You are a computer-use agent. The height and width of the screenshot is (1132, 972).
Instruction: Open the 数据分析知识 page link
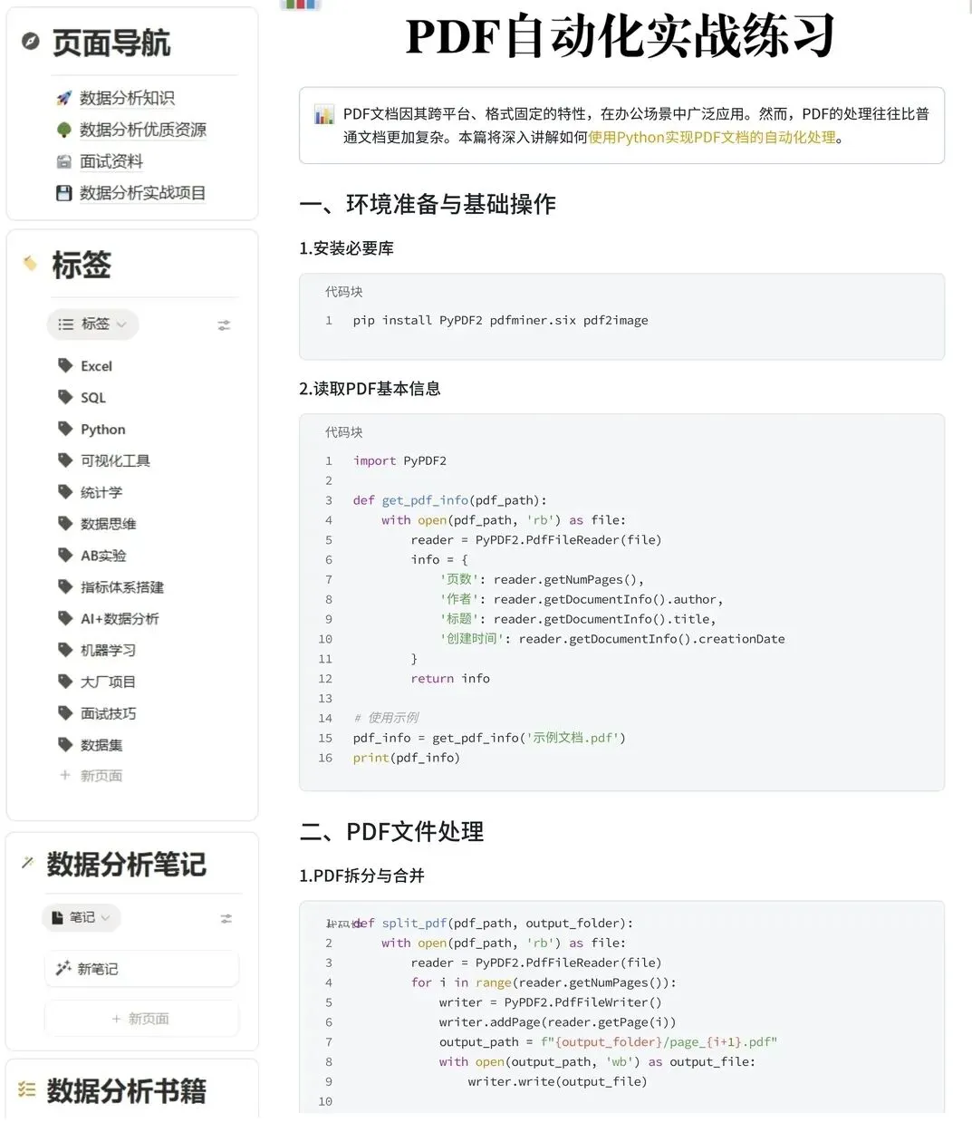127,98
